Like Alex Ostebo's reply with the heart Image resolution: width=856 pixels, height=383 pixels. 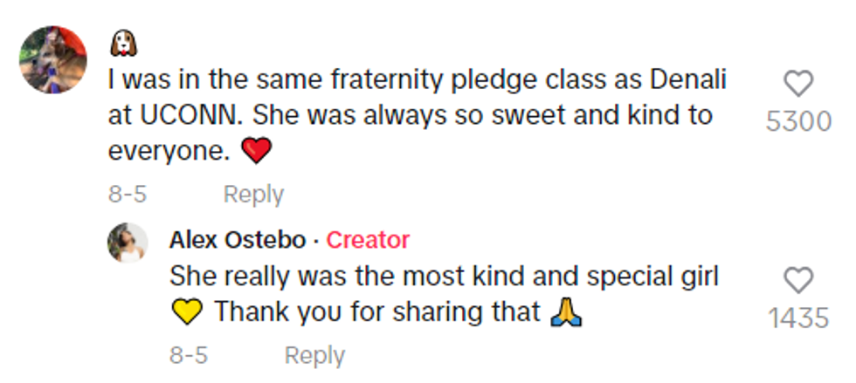click(x=798, y=280)
